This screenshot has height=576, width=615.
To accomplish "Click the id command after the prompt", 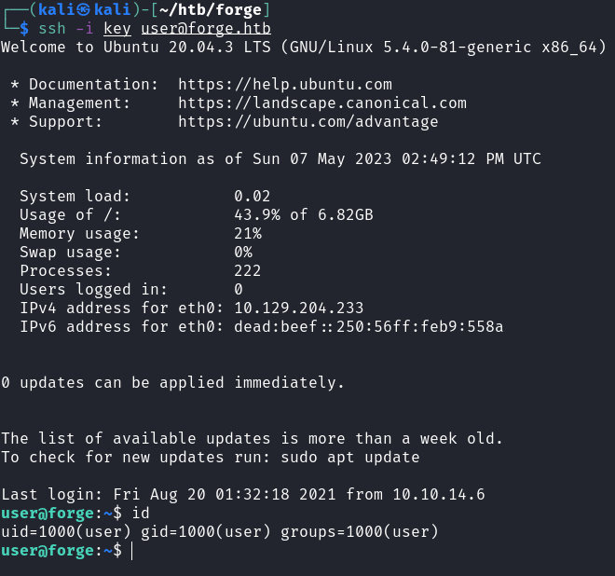I will pos(140,514).
